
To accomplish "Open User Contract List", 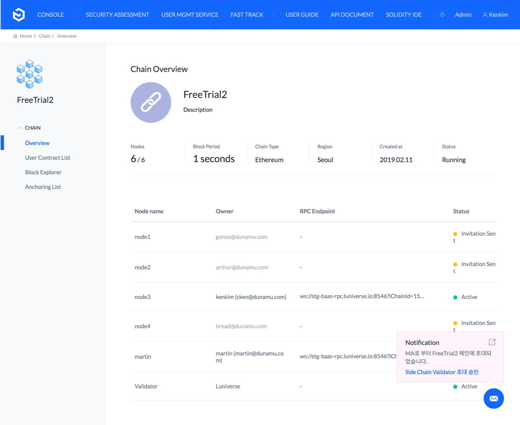I will point(48,158).
